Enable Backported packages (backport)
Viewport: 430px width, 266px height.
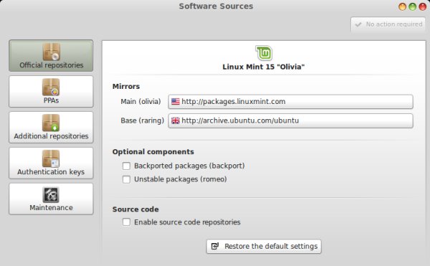(x=126, y=166)
